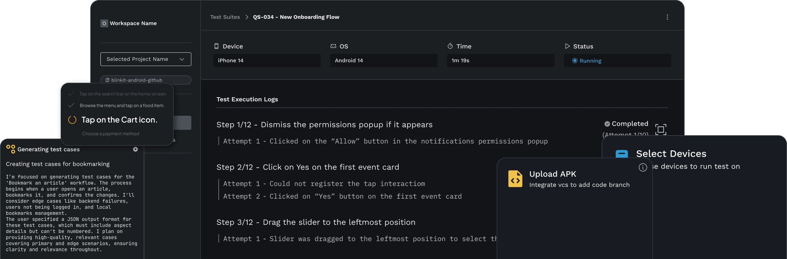Viewport: 787px width, 259px height.
Task: Click the expand icon near Completed status
Action: click(661, 129)
